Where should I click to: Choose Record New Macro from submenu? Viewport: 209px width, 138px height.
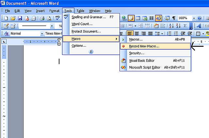pyautogui.click(x=155, y=46)
